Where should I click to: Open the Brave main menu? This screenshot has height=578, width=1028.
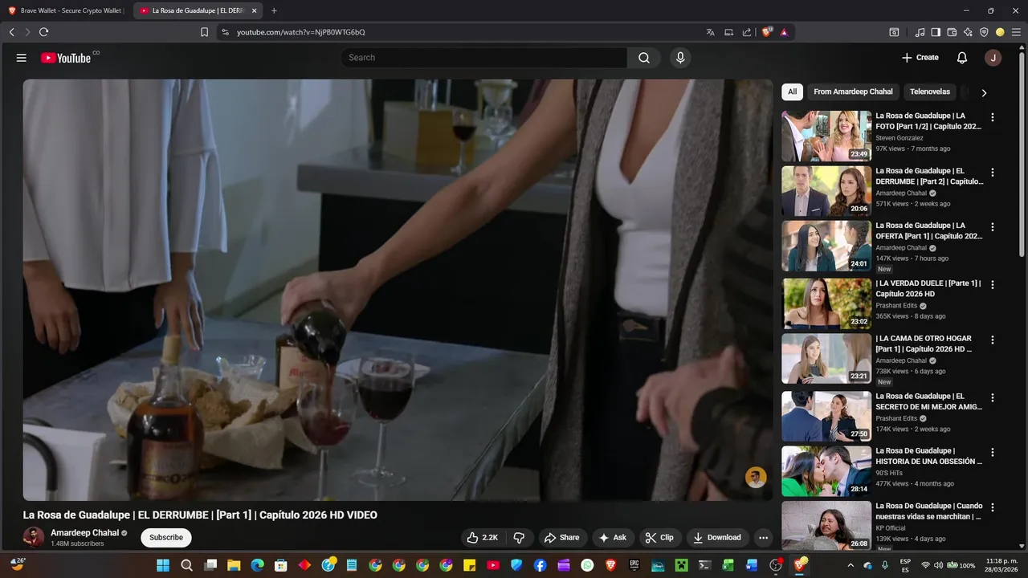point(1016,32)
